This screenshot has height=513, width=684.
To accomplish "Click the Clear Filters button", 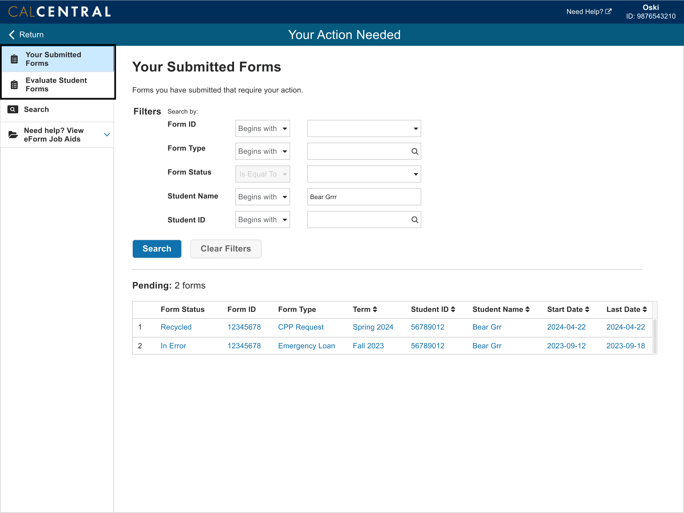I will pos(226,249).
